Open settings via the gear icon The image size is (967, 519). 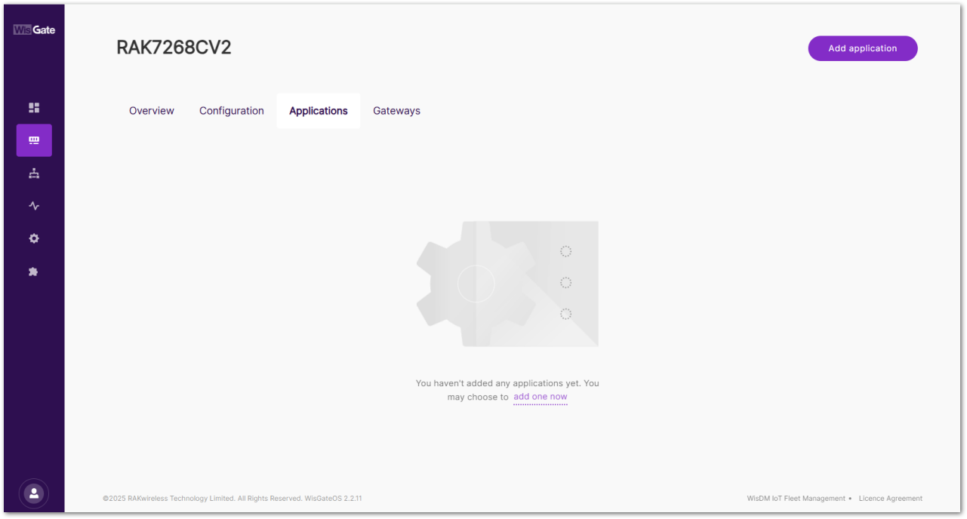(x=34, y=238)
